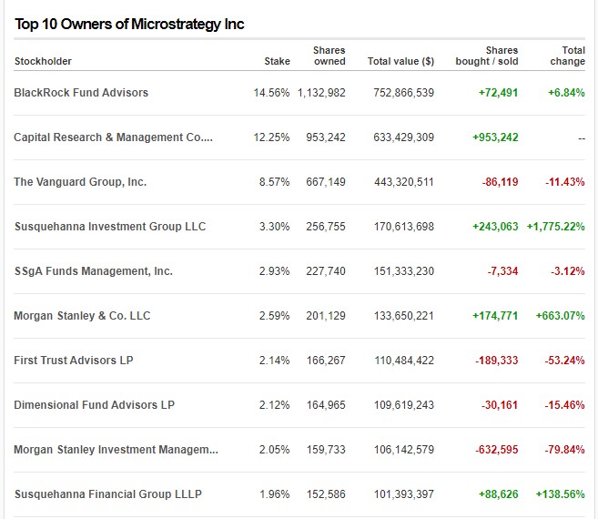This screenshot has height=519, width=598.
Task: Select the 12.25% stake value
Action: coord(271,137)
